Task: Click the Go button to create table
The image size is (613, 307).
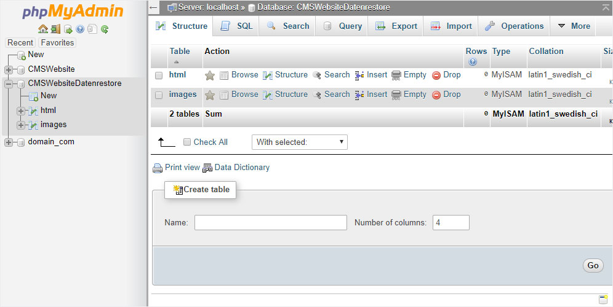Action: click(x=593, y=265)
